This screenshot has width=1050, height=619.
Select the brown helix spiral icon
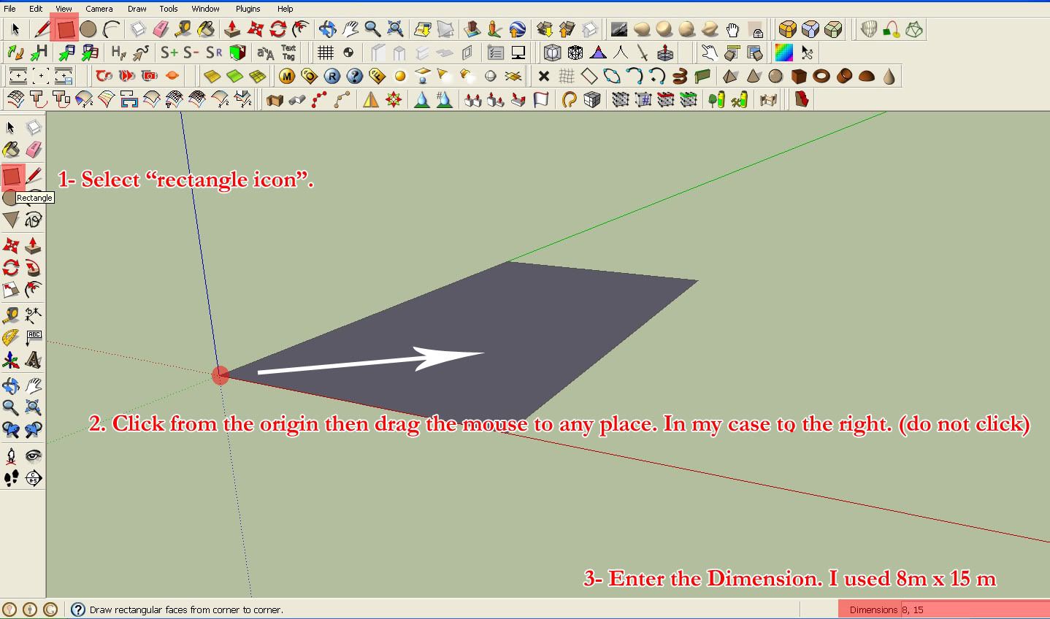[x=680, y=76]
